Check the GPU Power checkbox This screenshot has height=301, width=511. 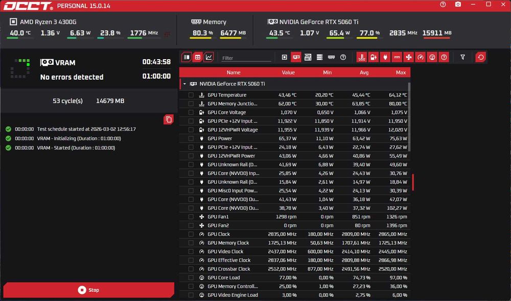pyautogui.click(x=191, y=138)
